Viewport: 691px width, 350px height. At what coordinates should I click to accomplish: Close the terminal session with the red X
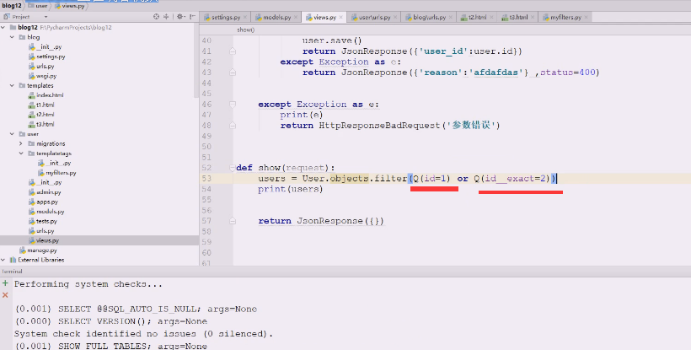[5, 295]
